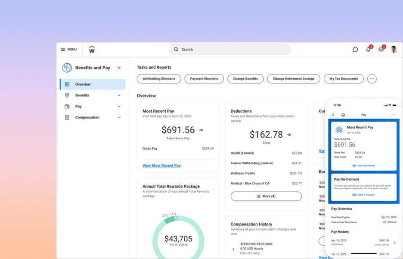
Task: Collapse the Benefits and Pay sidebar
Action: [x=119, y=68]
